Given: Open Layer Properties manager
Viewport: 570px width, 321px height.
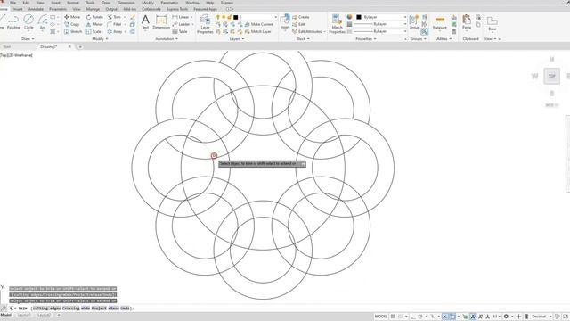Looking at the screenshot, I should [205, 24].
